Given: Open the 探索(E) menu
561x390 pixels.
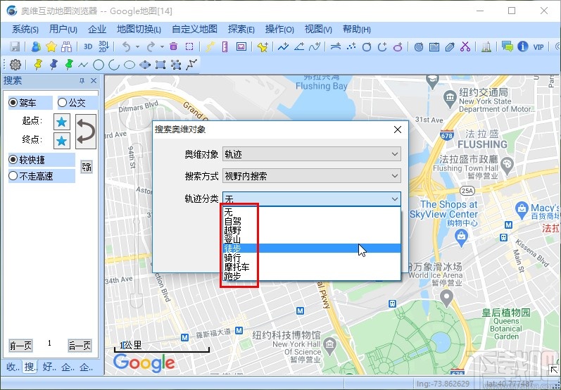Looking at the screenshot, I should (x=241, y=30).
